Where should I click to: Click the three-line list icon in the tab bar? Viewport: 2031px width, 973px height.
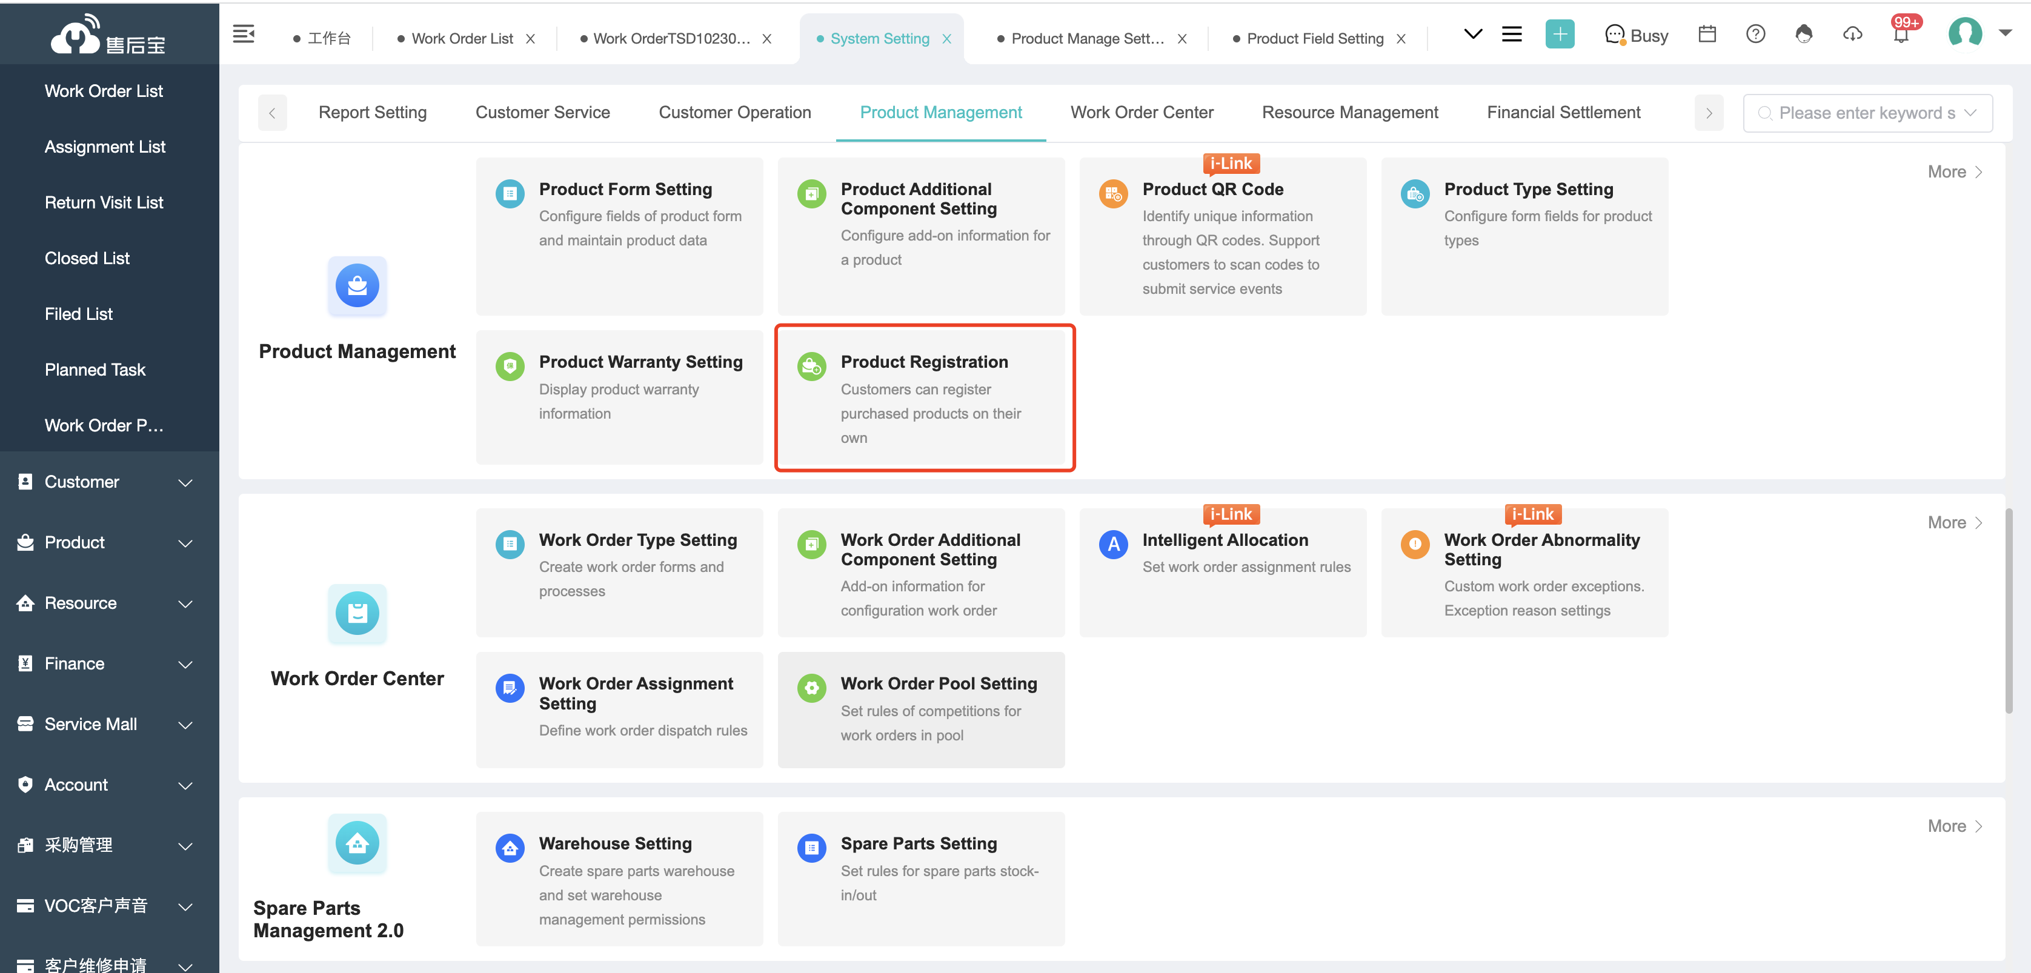1511,34
